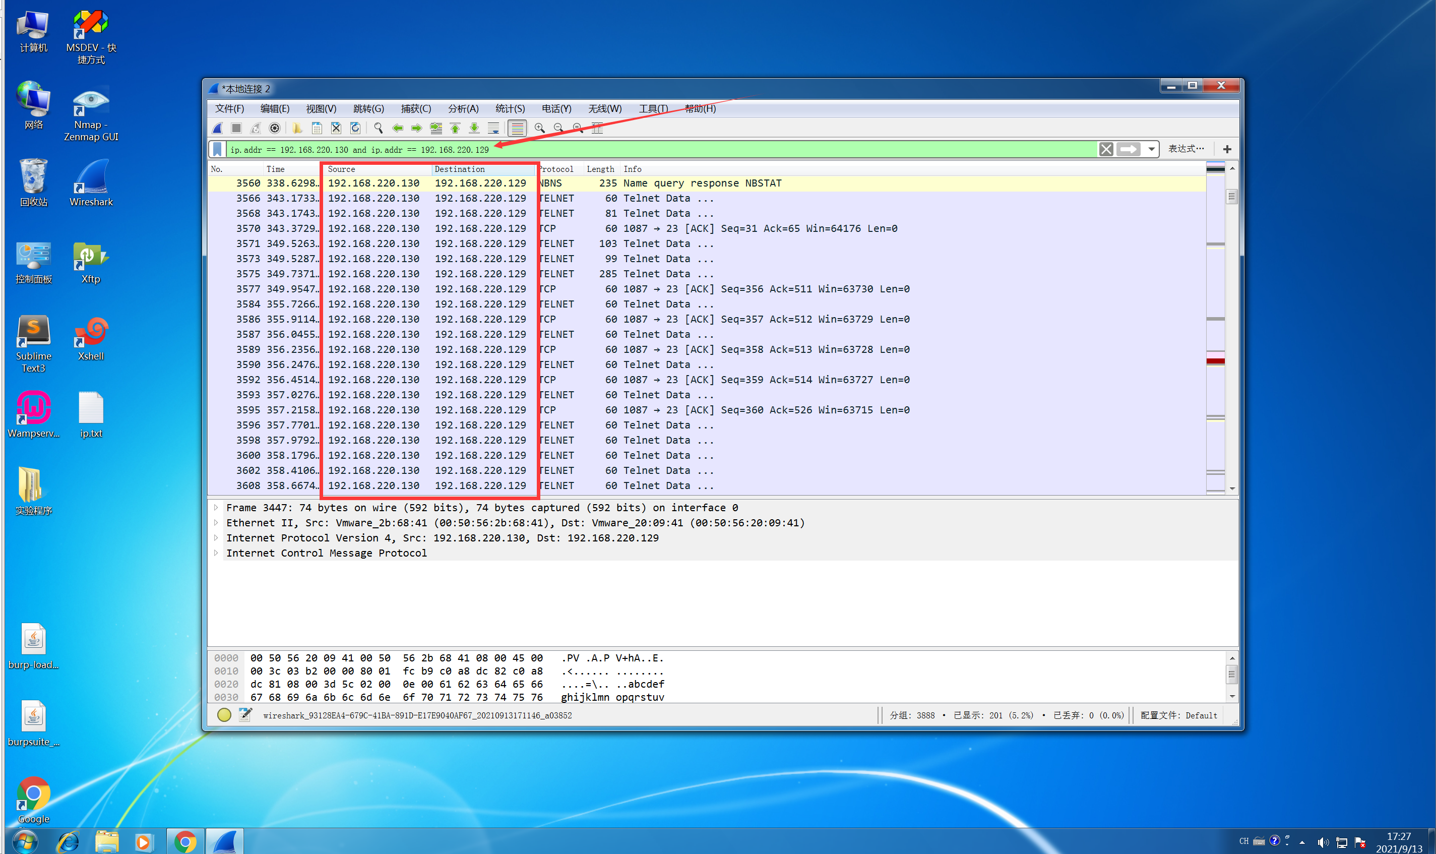Restart the current capture

tap(256, 129)
